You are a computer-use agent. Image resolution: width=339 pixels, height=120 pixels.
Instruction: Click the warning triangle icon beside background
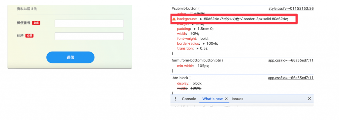174,19
